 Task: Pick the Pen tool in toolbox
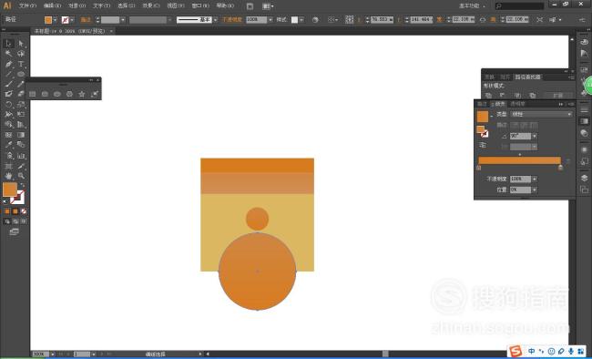point(8,65)
